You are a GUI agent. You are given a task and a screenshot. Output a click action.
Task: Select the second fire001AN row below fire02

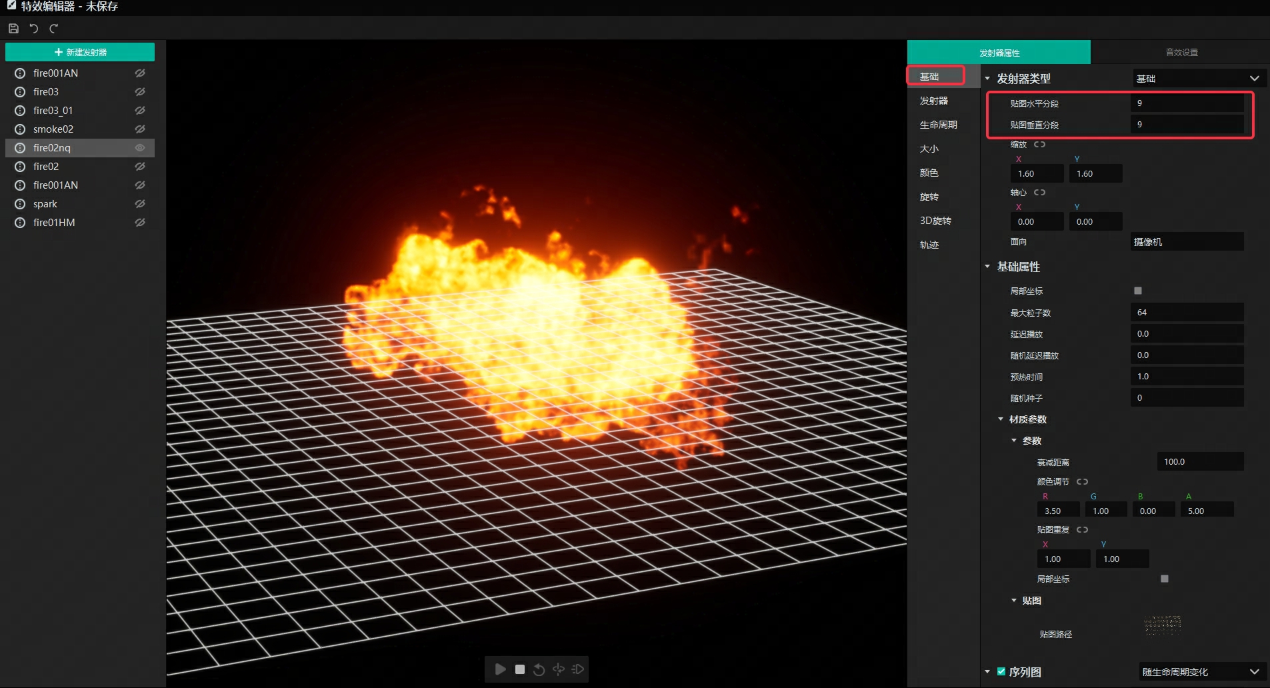[80, 185]
